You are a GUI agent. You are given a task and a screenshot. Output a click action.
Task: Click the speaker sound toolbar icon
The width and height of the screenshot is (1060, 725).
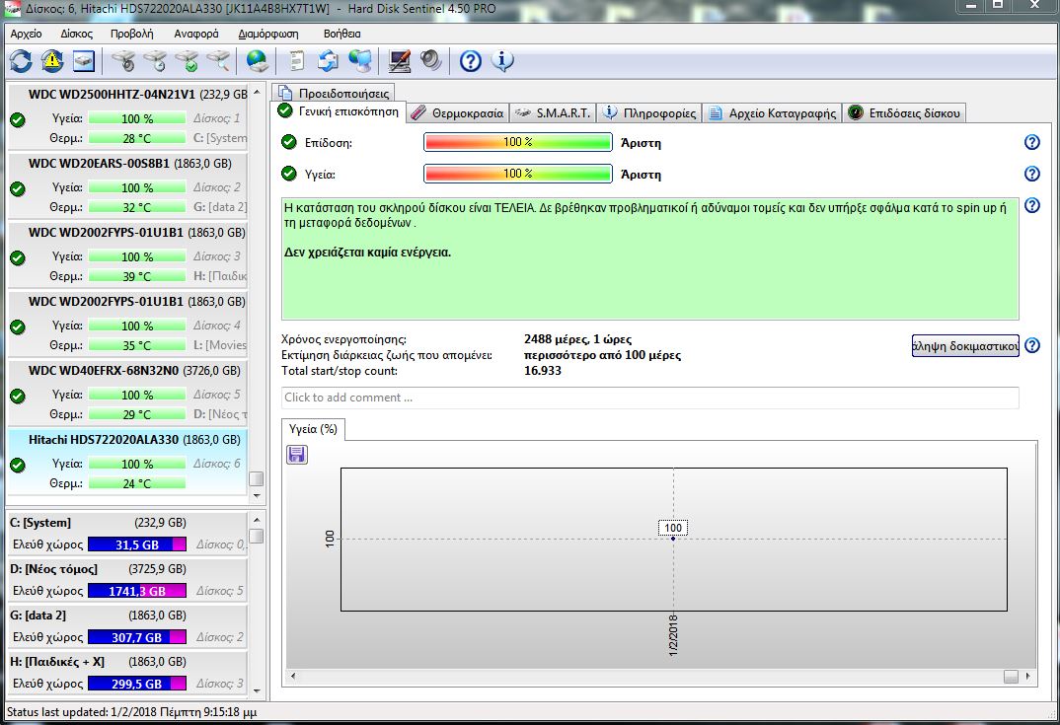coord(430,61)
